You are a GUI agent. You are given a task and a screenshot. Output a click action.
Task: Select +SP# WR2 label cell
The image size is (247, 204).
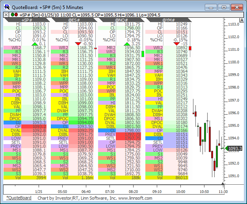[13, 48]
